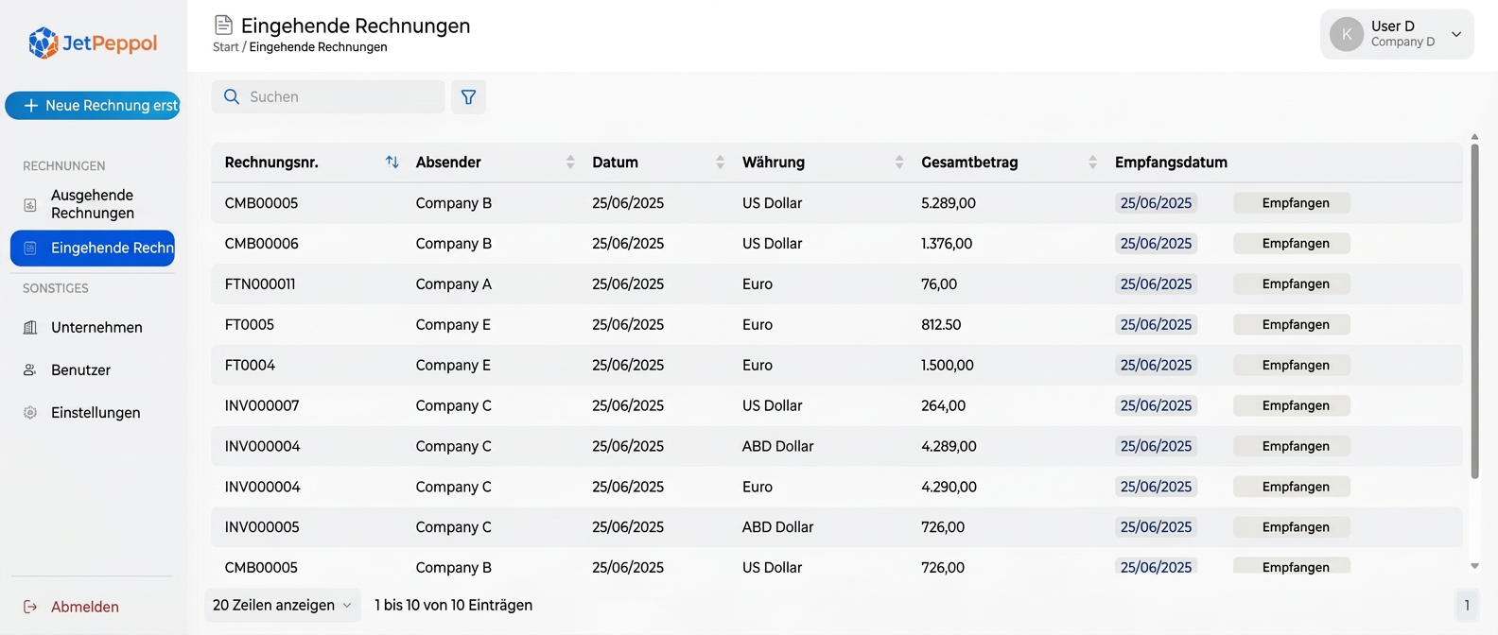
Task: Click the vertical table scrollbar
Action: [1474, 312]
